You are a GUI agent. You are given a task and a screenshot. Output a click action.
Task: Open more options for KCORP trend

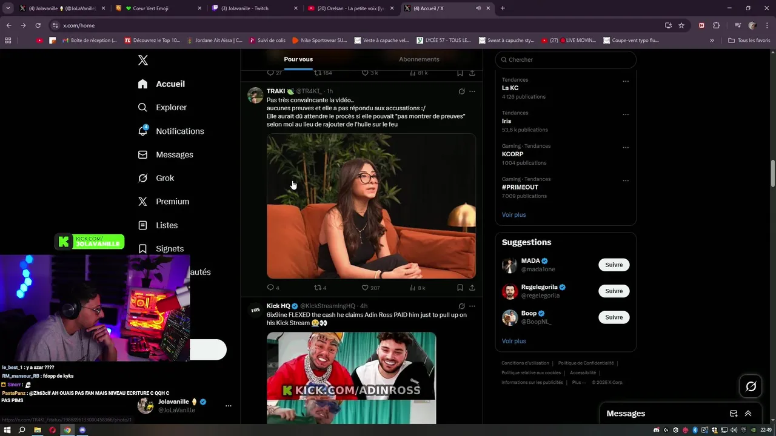626,147
